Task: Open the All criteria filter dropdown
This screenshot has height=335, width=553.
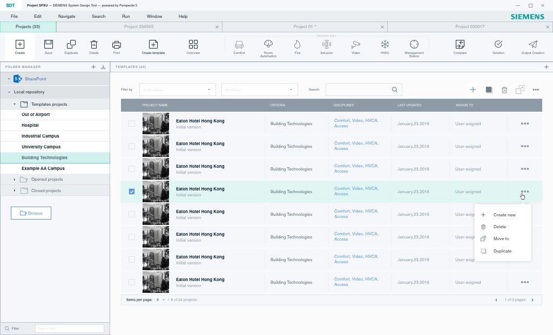Action: 260,90
